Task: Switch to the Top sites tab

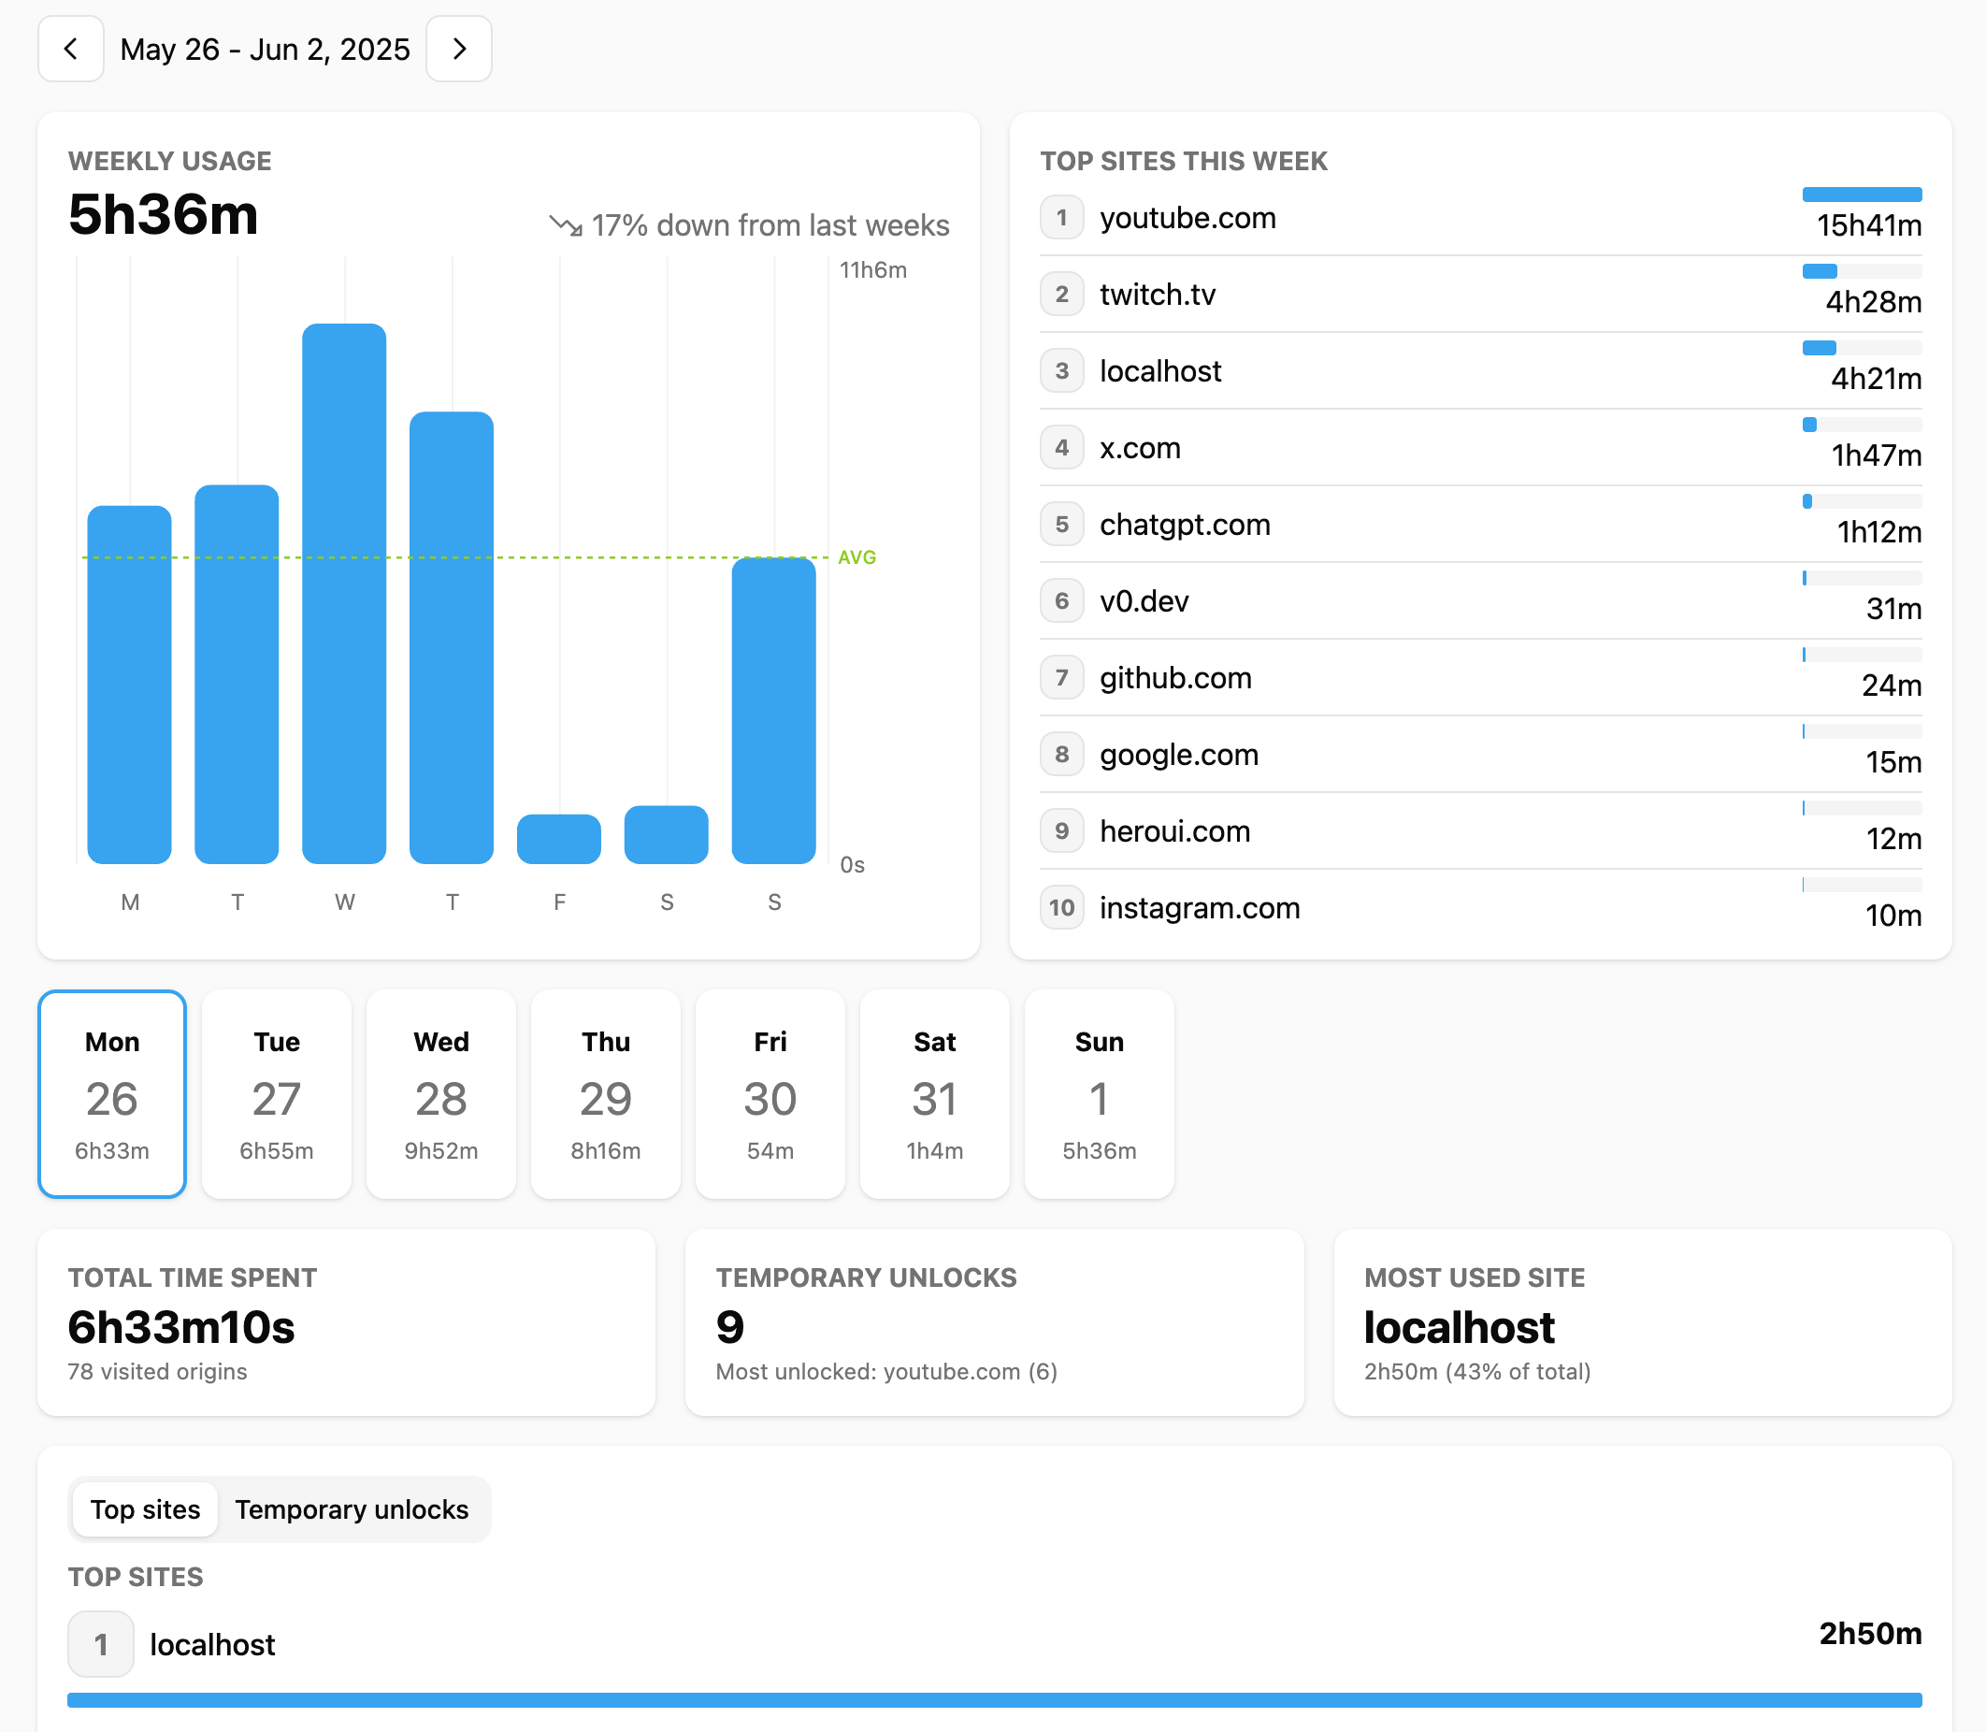Action: tap(145, 1508)
